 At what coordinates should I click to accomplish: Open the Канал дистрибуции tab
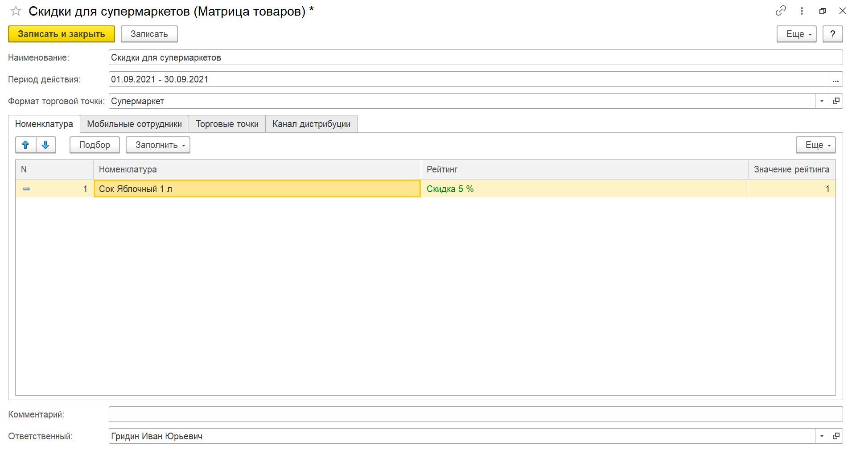(x=311, y=124)
